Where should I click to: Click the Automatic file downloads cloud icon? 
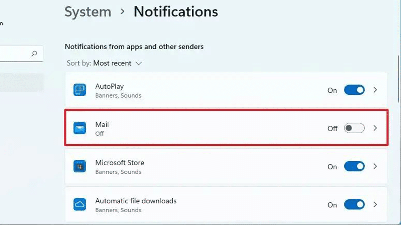(80, 205)
